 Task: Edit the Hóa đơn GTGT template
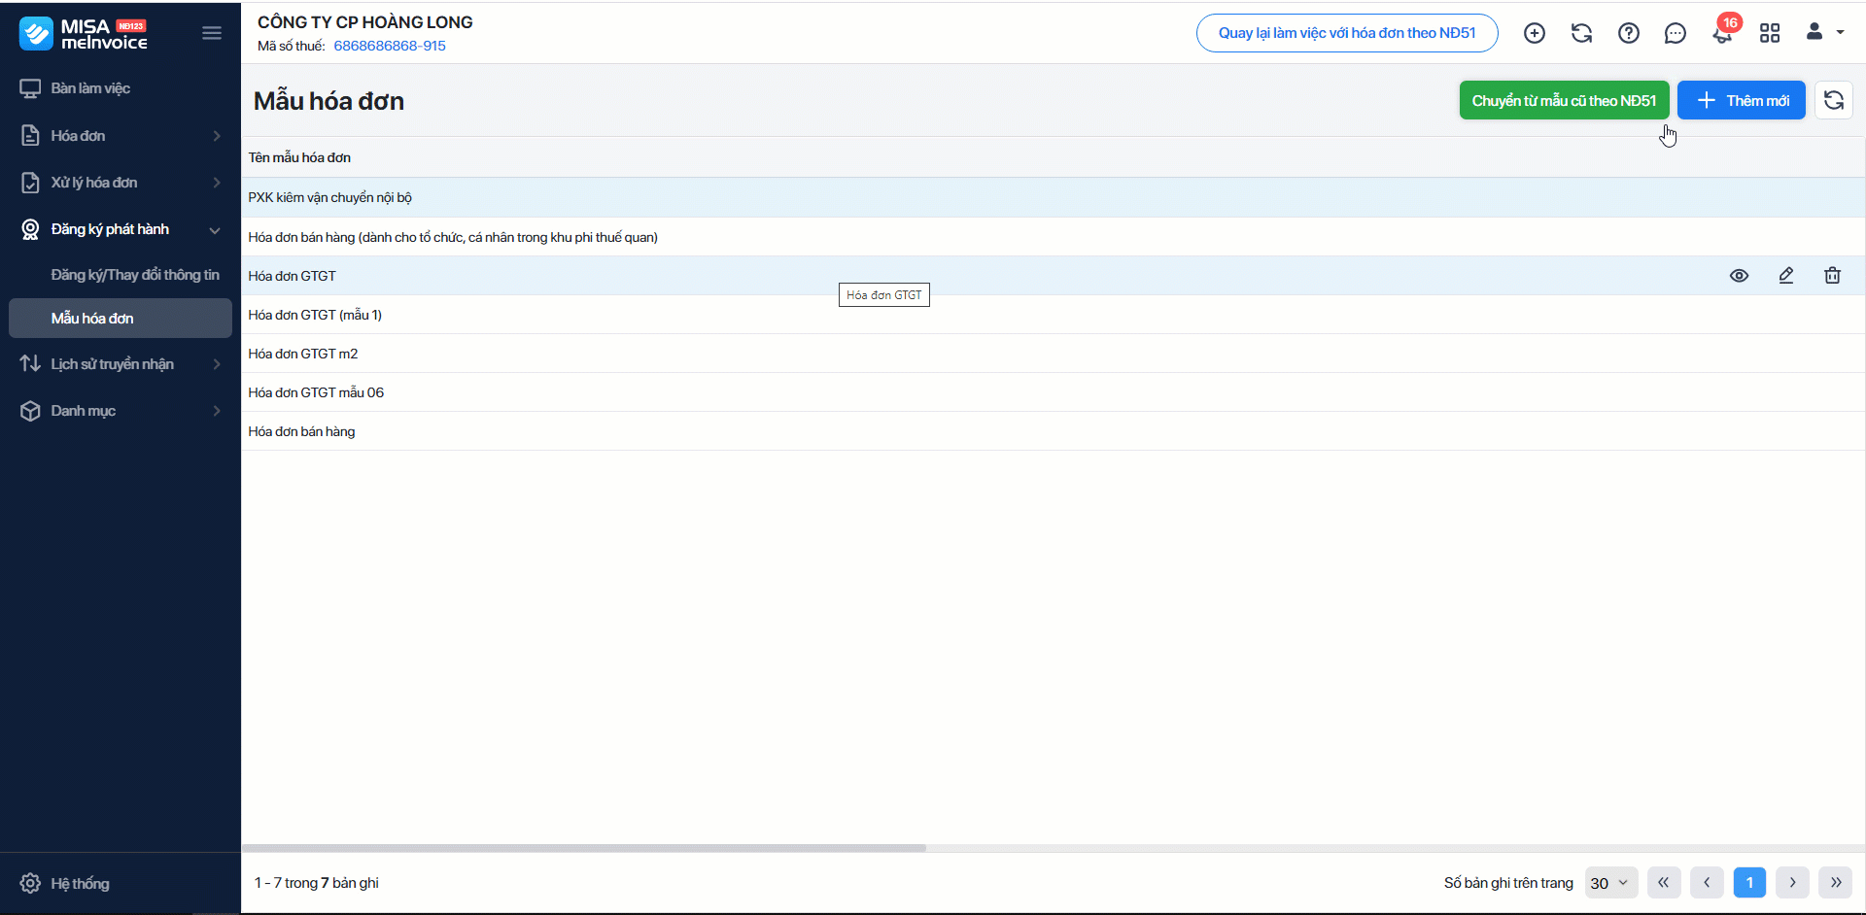(1786, 276)
